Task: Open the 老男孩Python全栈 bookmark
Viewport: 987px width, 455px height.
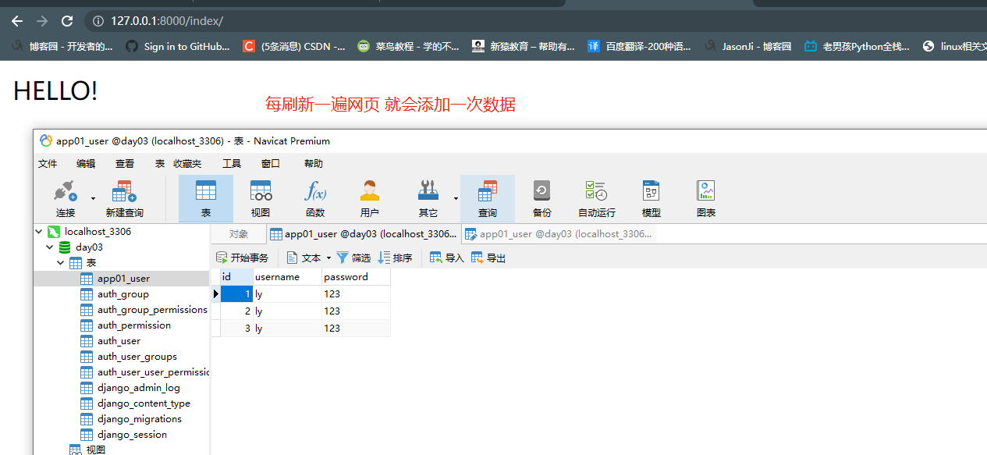Action: pyautogui.click(x=857, y=46)
